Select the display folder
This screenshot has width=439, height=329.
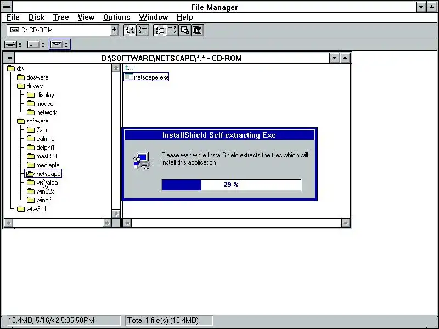40,95
